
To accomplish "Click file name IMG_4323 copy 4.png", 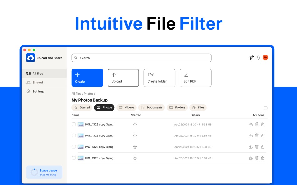I will pos(99,147).
